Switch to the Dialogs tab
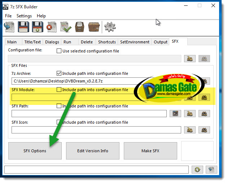 pyautogui.click(x=52, y=42)
